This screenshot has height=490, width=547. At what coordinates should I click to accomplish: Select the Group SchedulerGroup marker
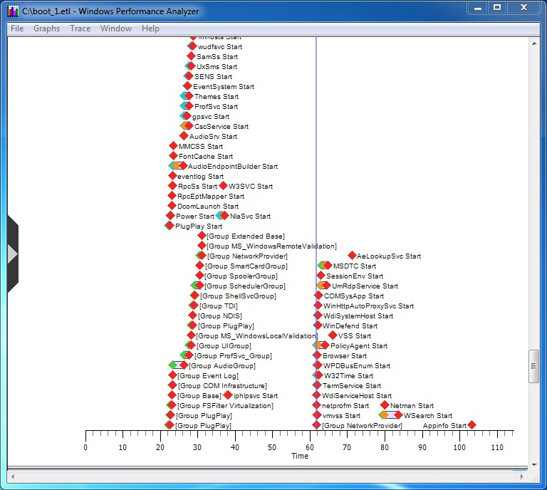tap(199, 286)
